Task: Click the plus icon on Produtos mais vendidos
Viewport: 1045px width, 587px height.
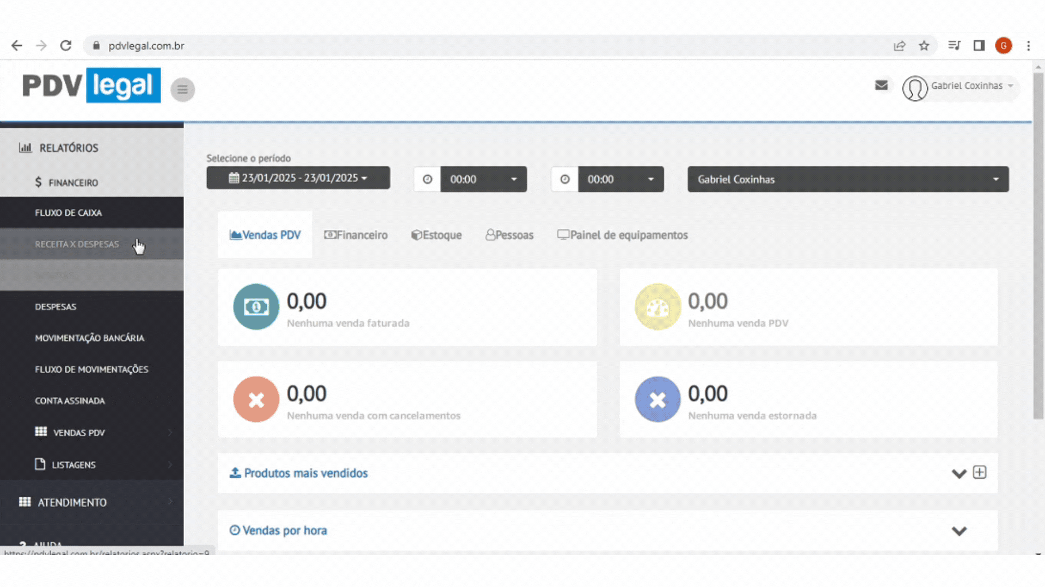Action: [980, 472]
